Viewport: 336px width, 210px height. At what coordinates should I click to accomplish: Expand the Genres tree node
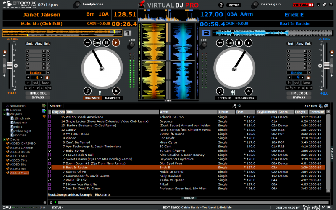click(x=4, y=110)
